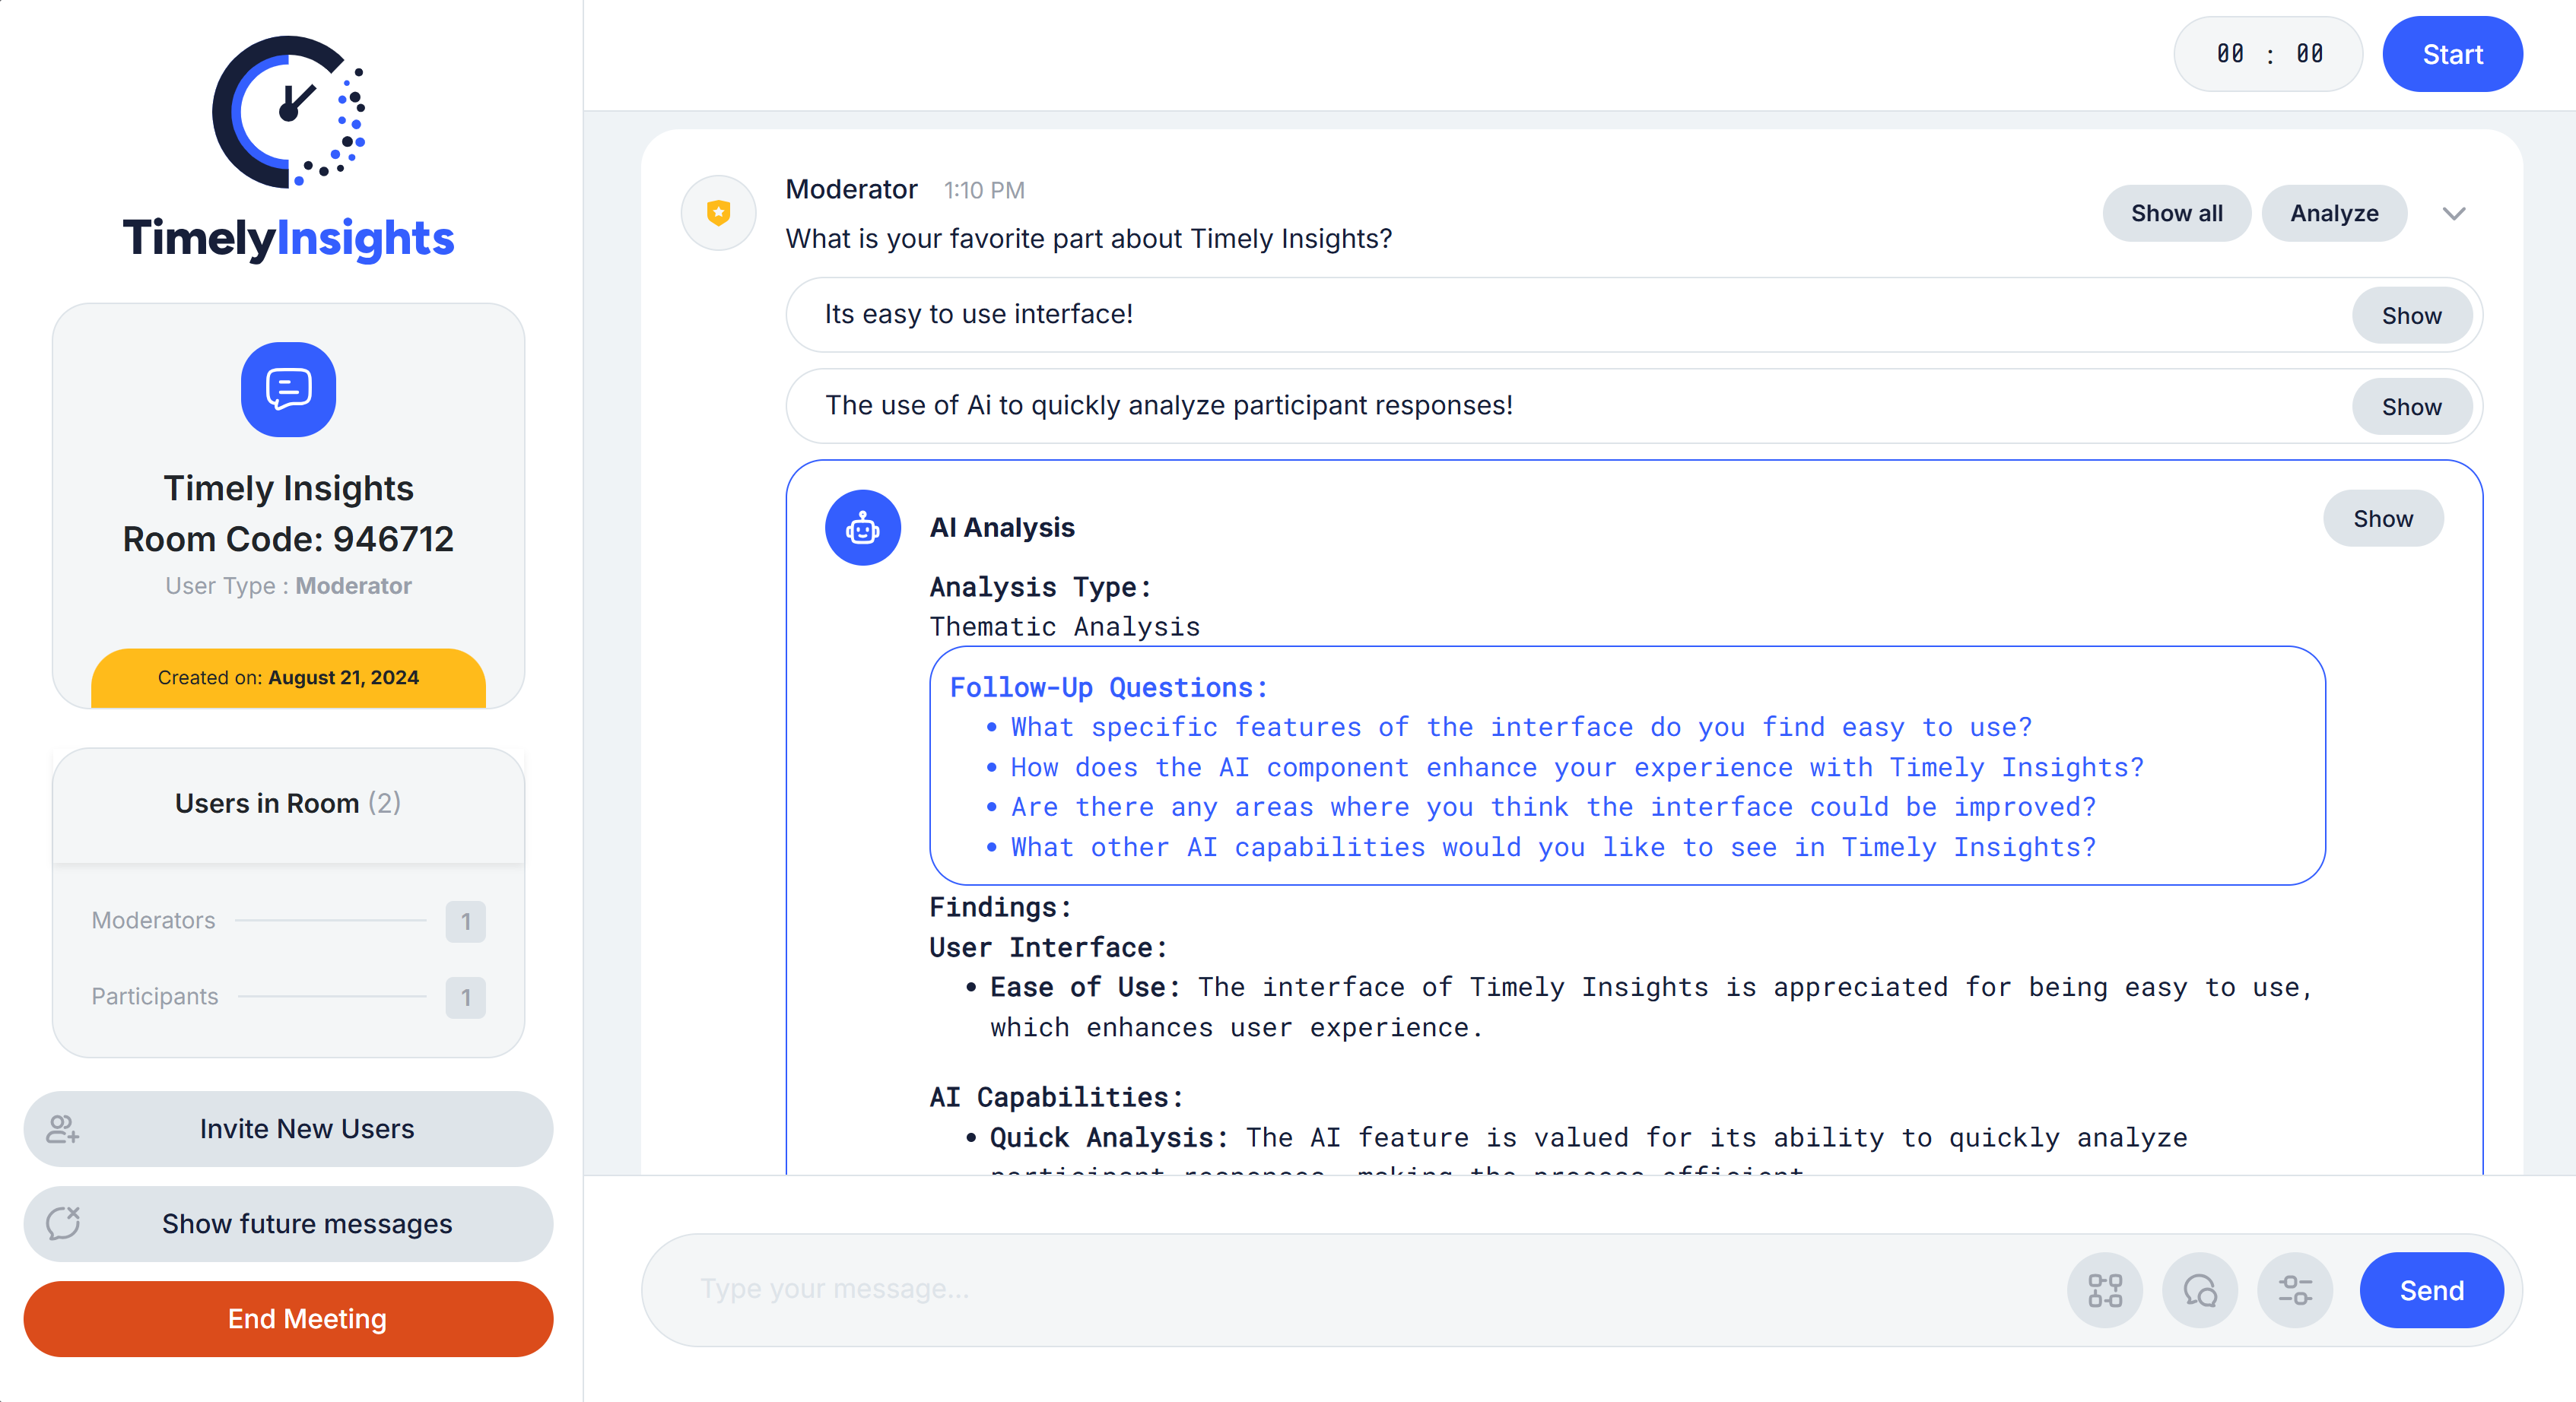Click the Users in Room header
2576x1402 pixels.
288,803
